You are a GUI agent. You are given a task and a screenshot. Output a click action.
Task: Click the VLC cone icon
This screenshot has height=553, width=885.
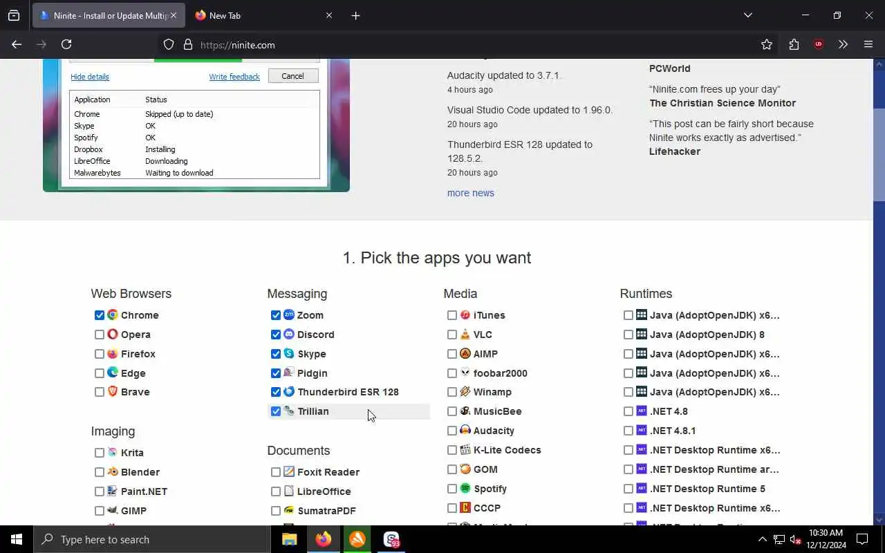[465, 334]
